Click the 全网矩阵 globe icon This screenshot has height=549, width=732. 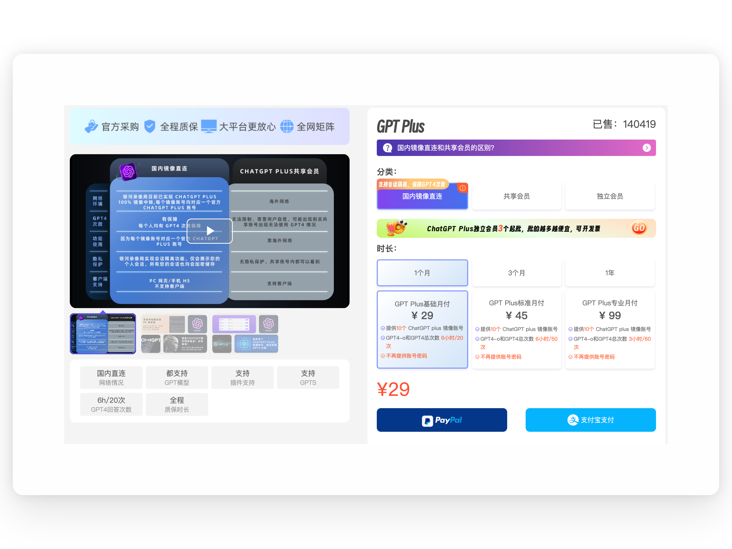(x=287, y=126)
